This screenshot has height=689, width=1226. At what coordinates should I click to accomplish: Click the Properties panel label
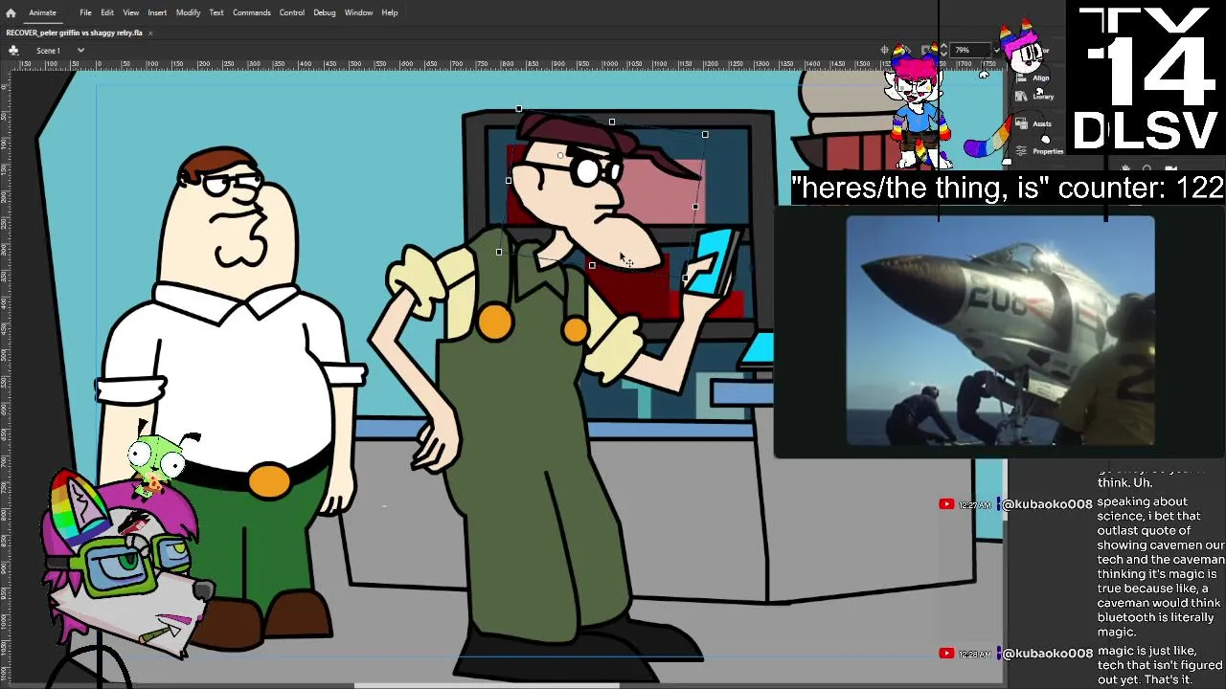coord(1048,151)
